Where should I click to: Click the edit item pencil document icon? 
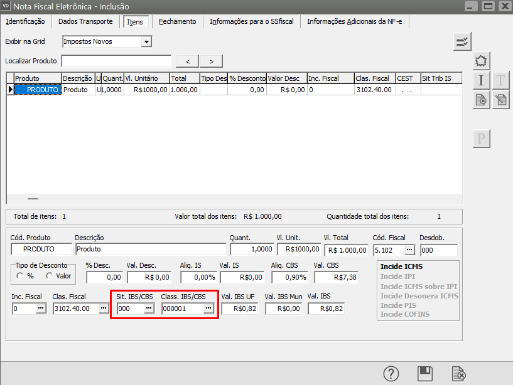[x=500, y=100]
